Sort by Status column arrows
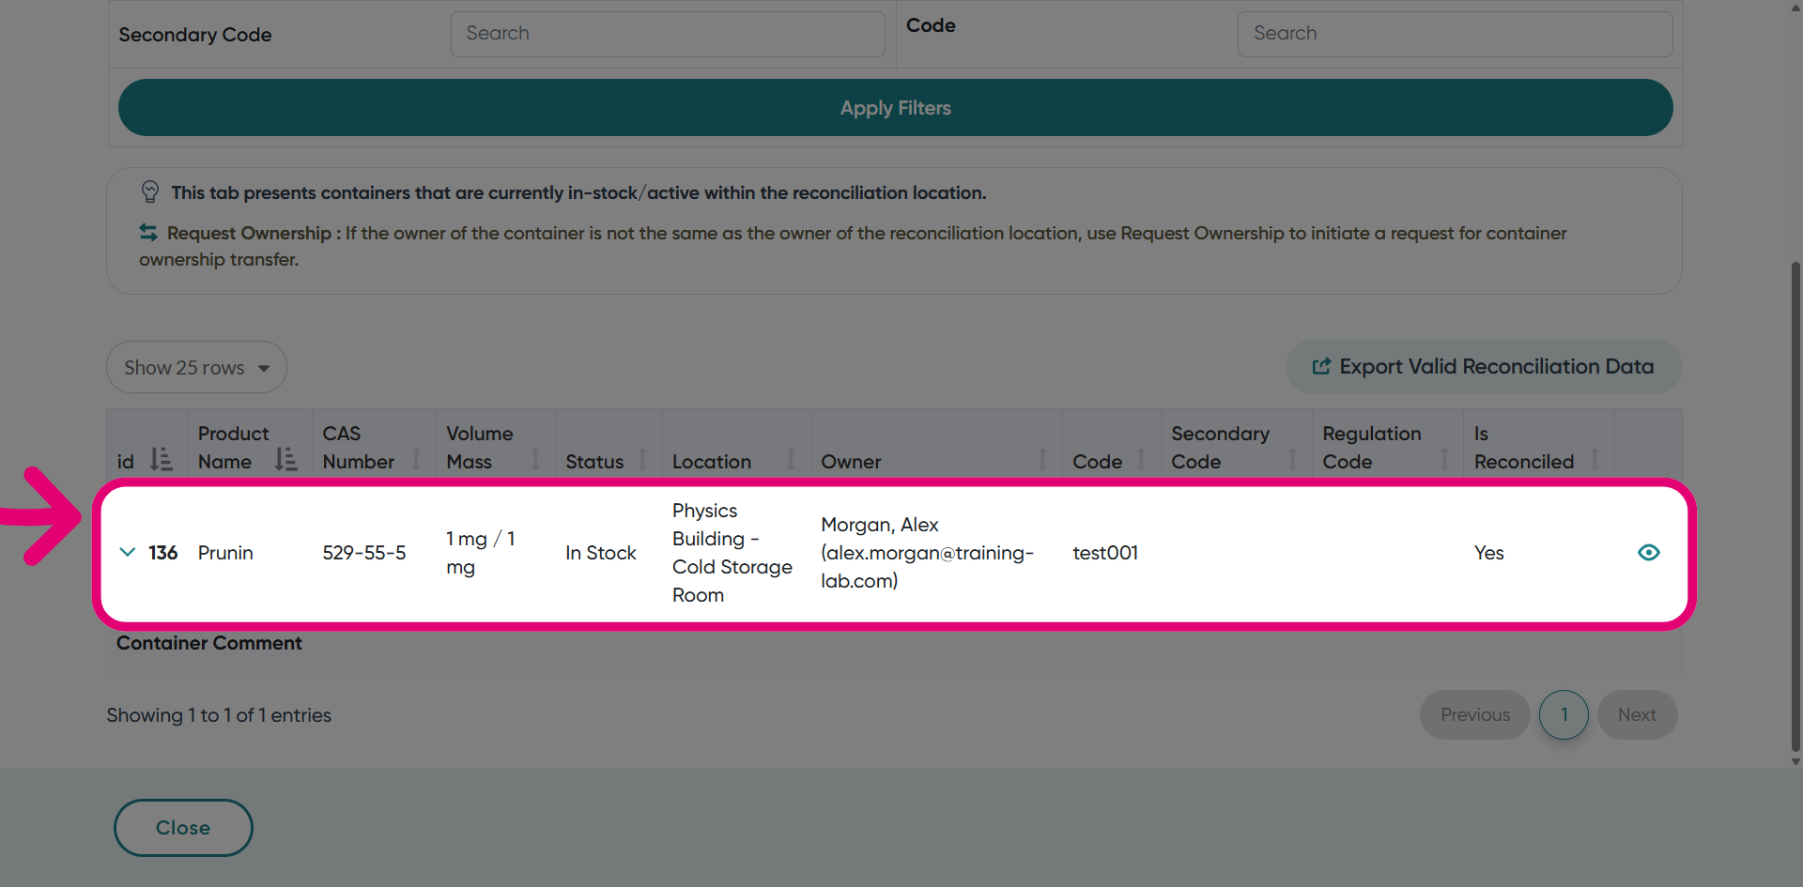Image resolution: width=1803 pixels, height=887 pixels. click(642, 459)
